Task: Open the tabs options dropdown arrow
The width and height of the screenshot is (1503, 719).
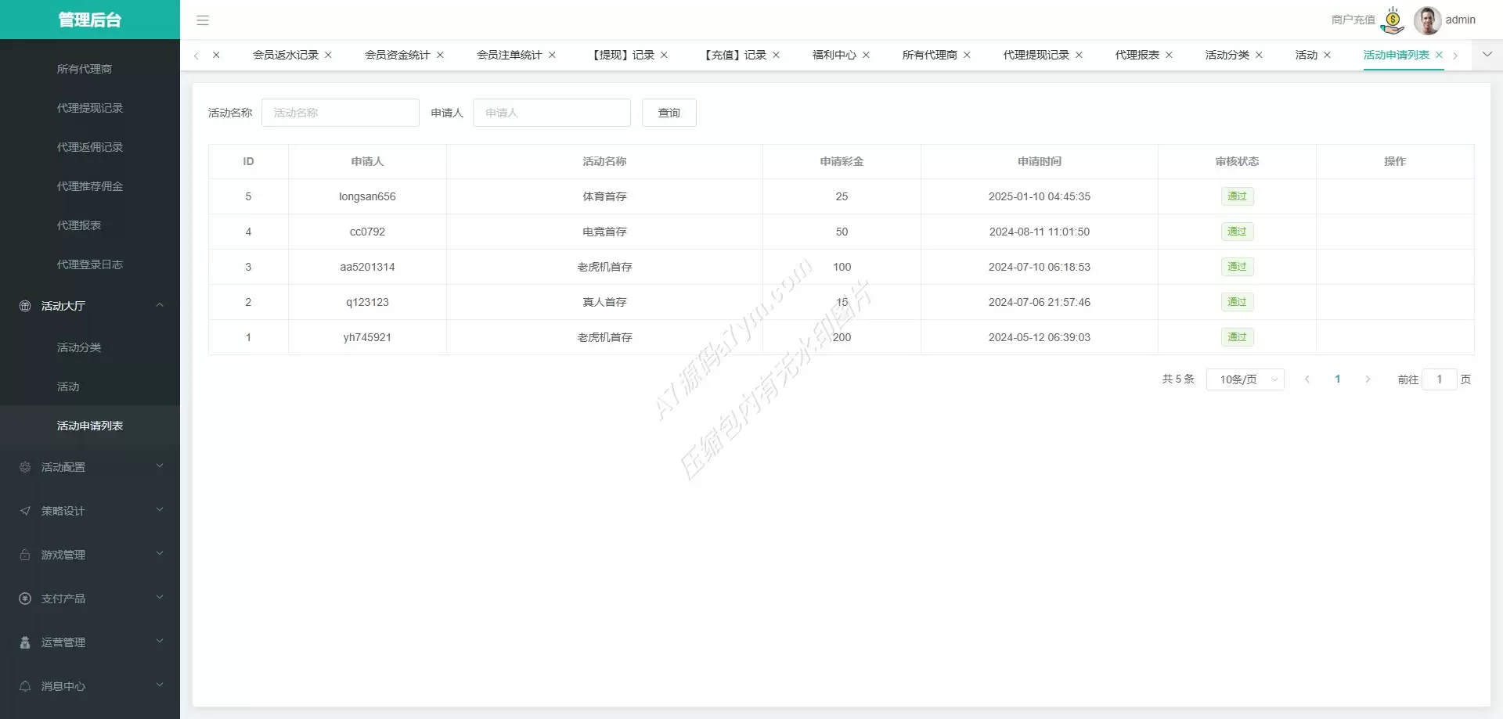Action: tap(1487, 55)
